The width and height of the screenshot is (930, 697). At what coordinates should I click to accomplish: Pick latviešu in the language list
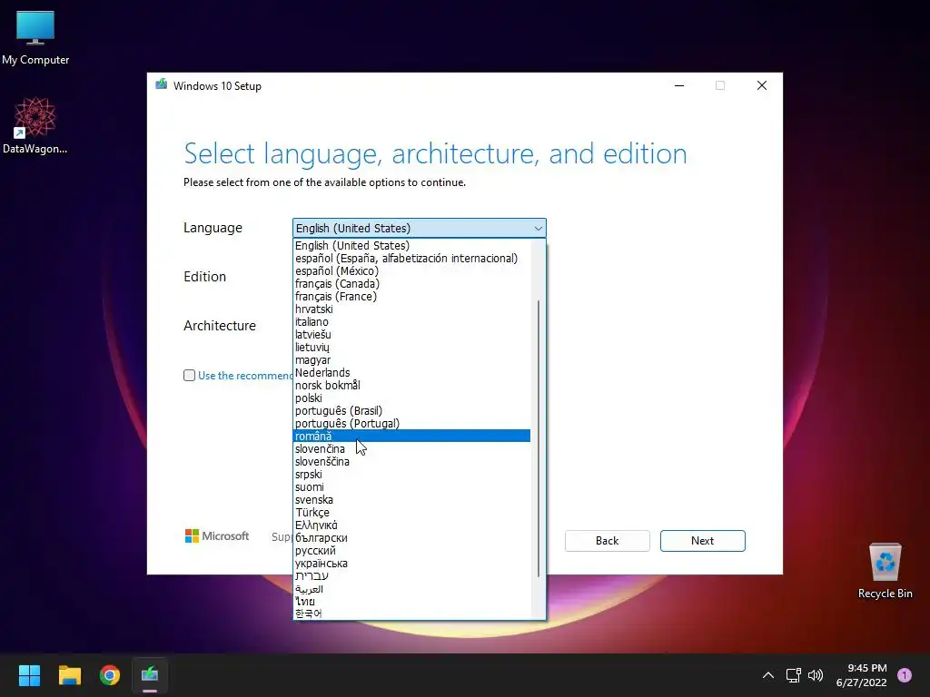411,335
